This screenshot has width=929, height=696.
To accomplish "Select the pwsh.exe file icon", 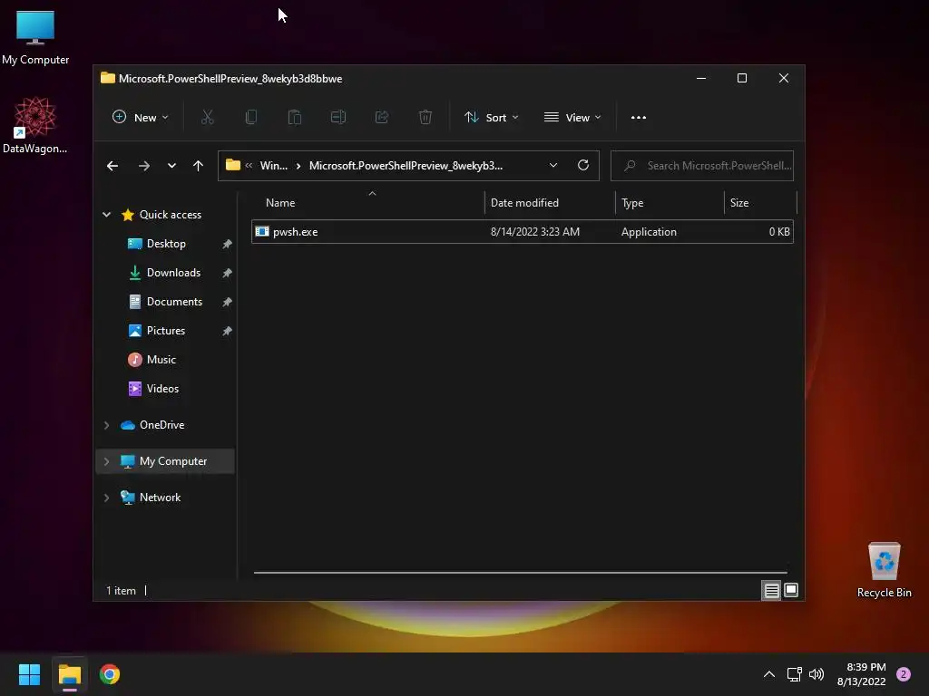I will 262,231.
